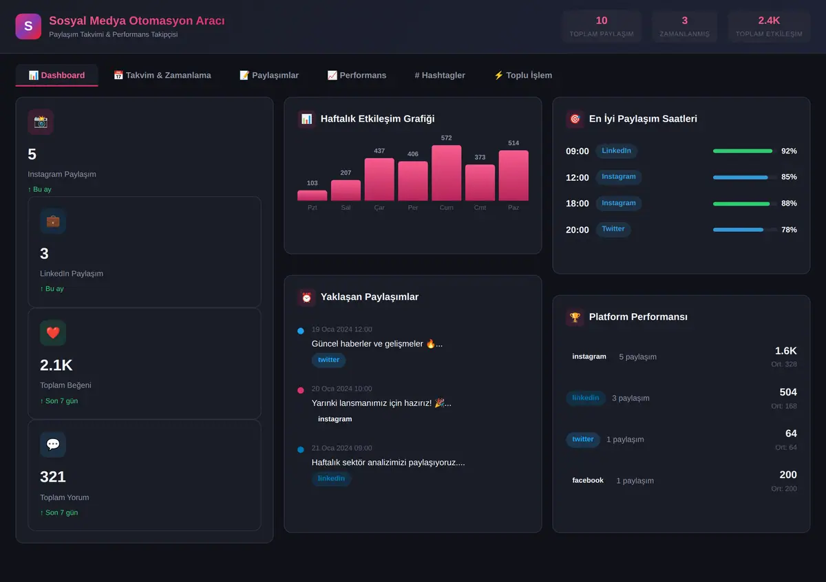
Task: Click the pink dot for 20 Oca post
Action: (x=301, y=390)
